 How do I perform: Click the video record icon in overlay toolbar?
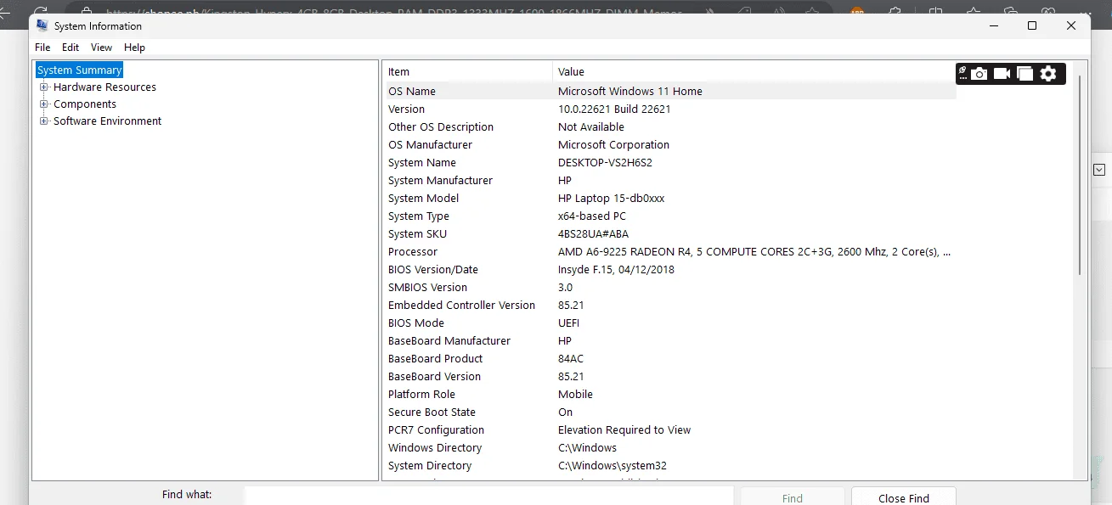coord(1002,74)
